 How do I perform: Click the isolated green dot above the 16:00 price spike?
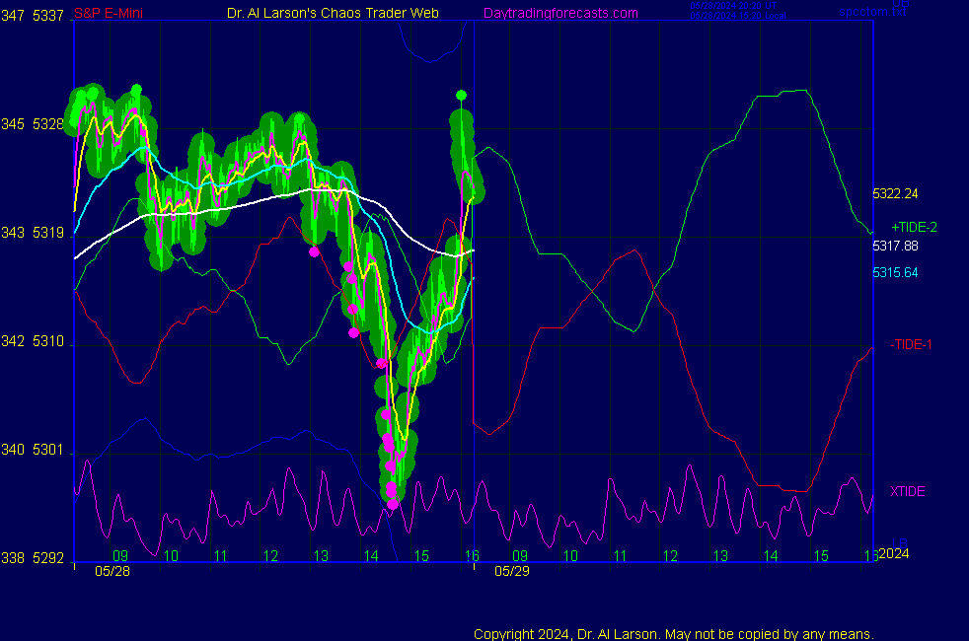coord(461,95)
